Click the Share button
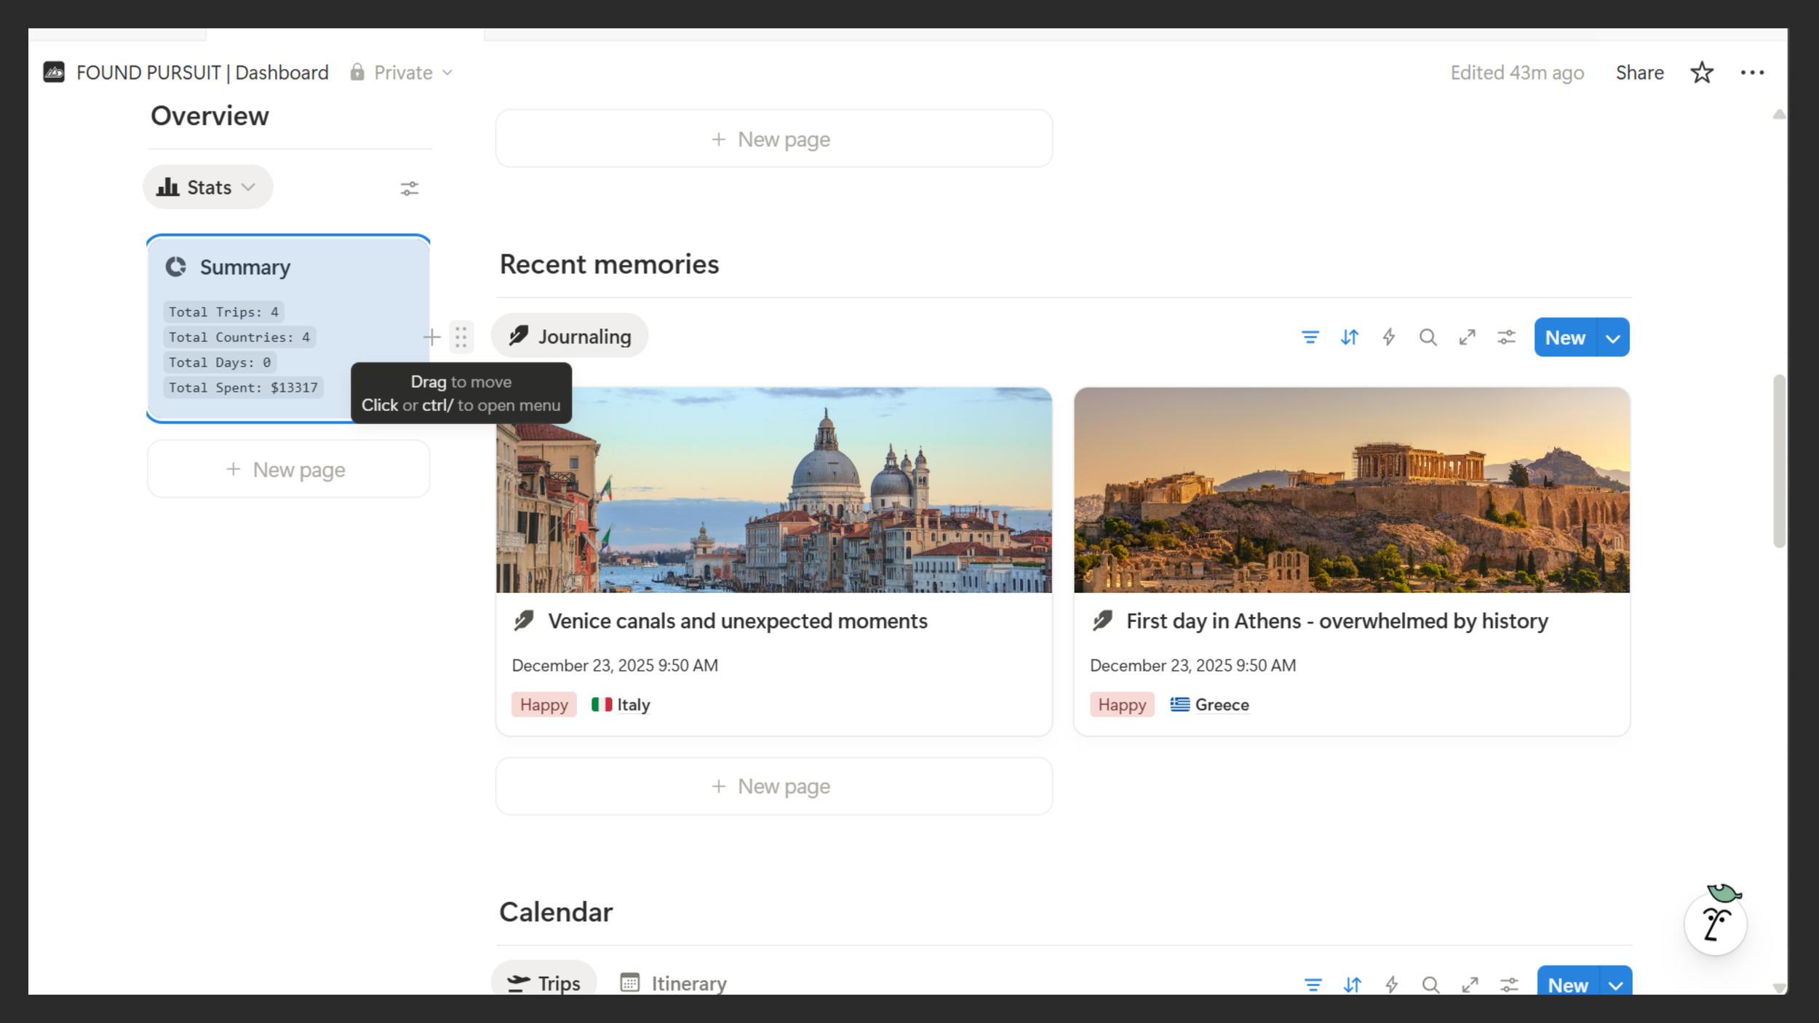Image resolution: width=1819 pixels, height=1023 pixels. pos(1639,73)
